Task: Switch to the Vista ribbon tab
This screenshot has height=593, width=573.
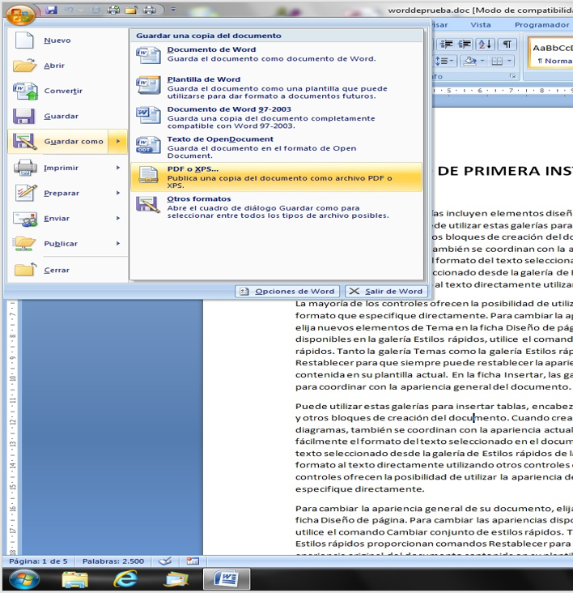Action: [x=481, y=24]
